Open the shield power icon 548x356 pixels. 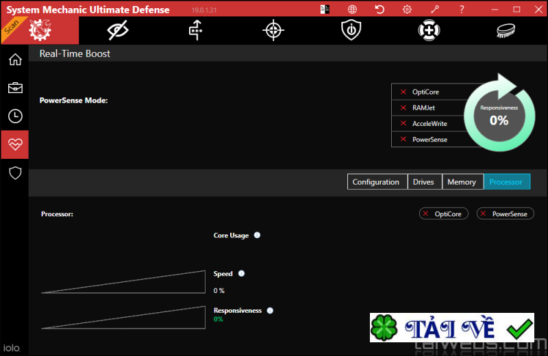click(x=351, y=30)
